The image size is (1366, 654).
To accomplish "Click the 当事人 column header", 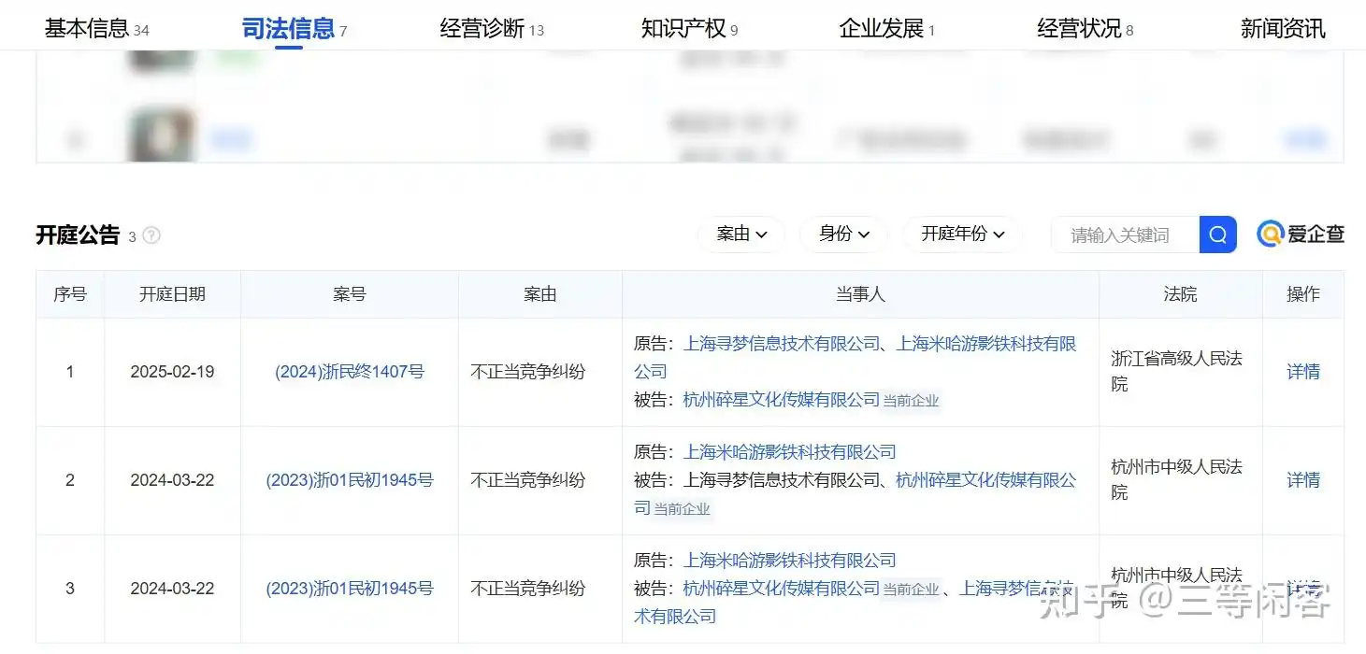I will (860, 294).
